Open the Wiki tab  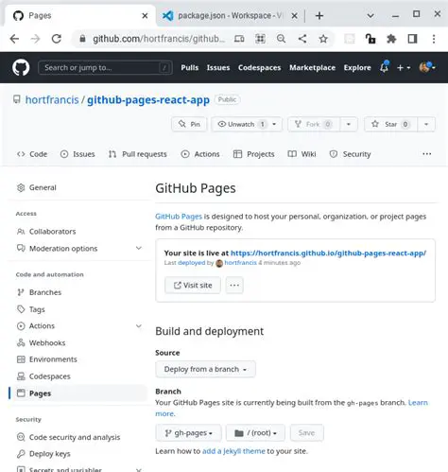(x=302, y=154)
